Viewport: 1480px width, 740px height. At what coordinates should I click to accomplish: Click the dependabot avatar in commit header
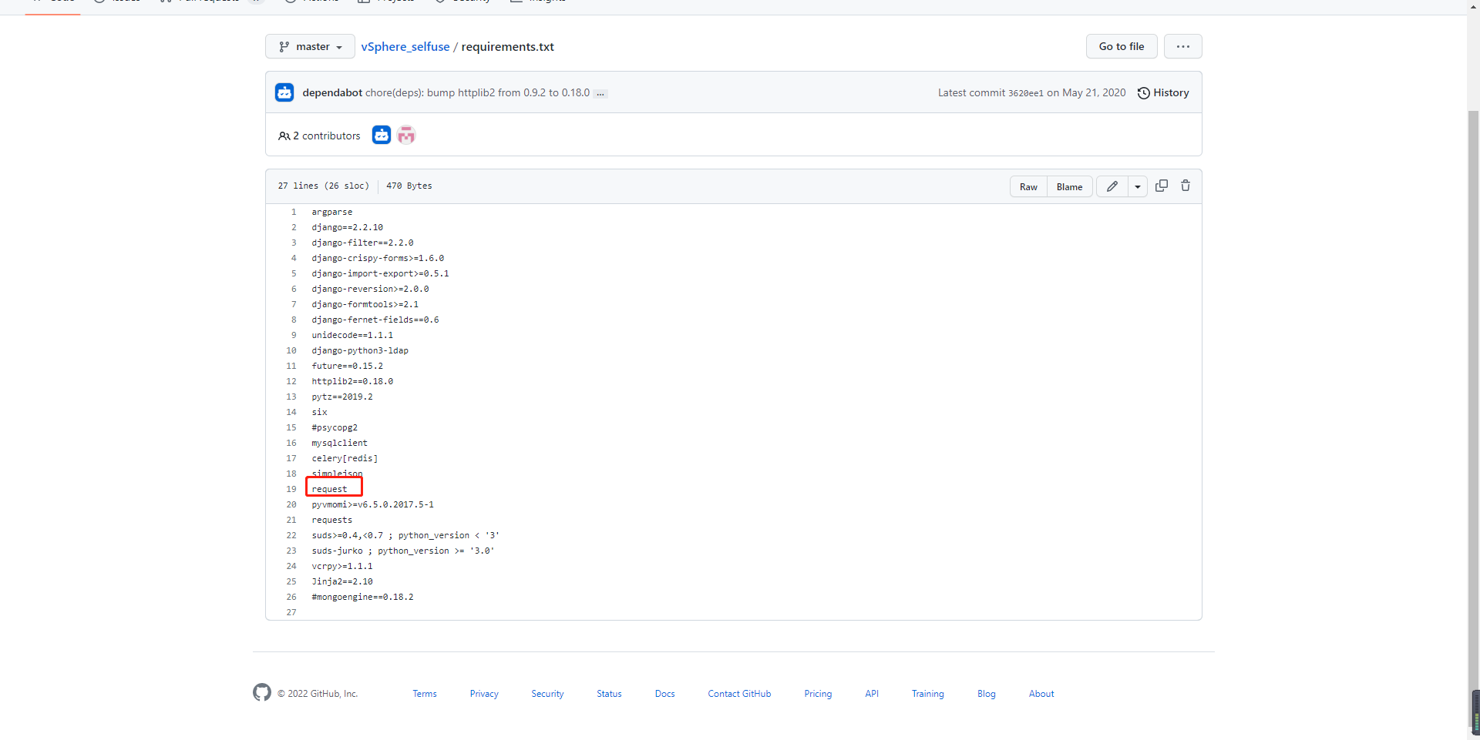284,92
